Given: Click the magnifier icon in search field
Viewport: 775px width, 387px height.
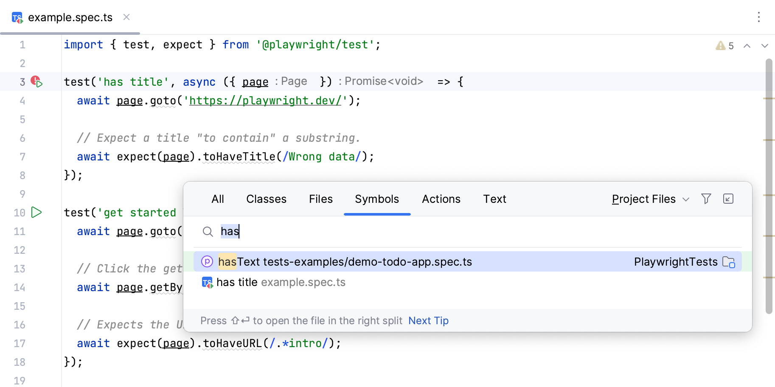Looking at the screenshot, I should pyautogui.click(x=208, y=231).
